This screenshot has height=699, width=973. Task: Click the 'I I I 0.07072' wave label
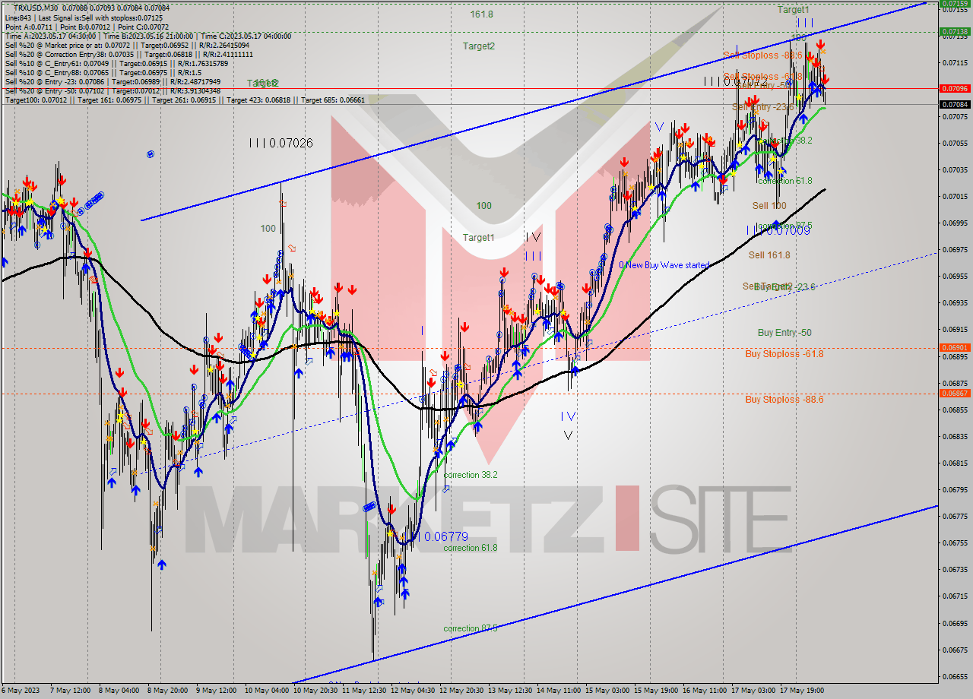click(735, 81)
